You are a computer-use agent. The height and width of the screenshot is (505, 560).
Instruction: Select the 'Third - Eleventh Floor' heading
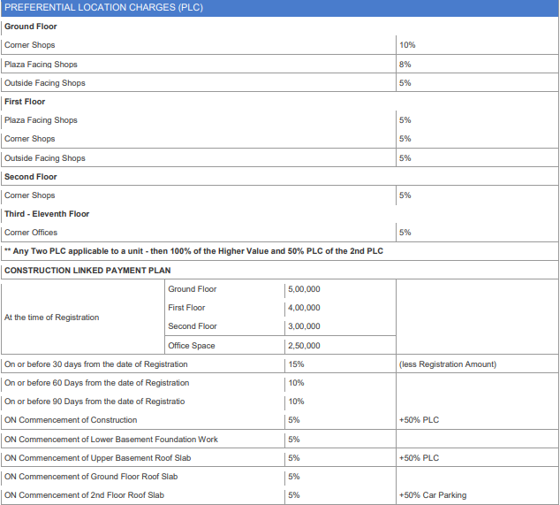pyautogui.click(x=47, y=214)
